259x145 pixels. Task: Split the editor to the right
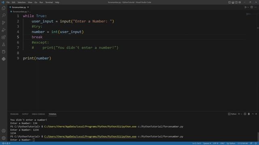click(252, 7)
